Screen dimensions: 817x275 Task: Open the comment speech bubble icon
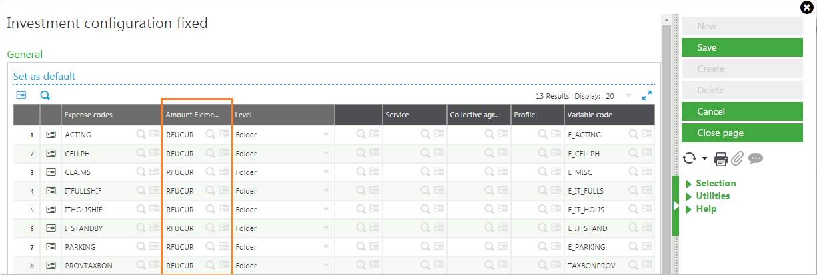(756, 158)
